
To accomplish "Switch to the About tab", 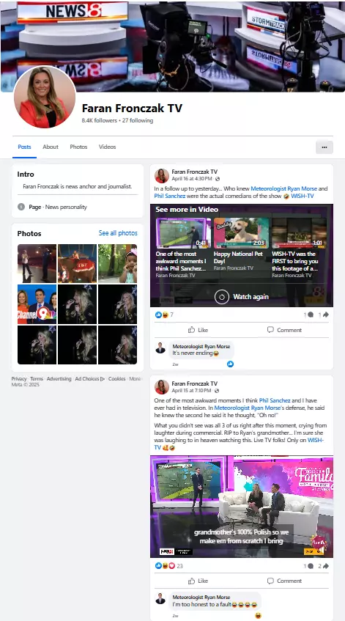I will [x=51, y=147].
